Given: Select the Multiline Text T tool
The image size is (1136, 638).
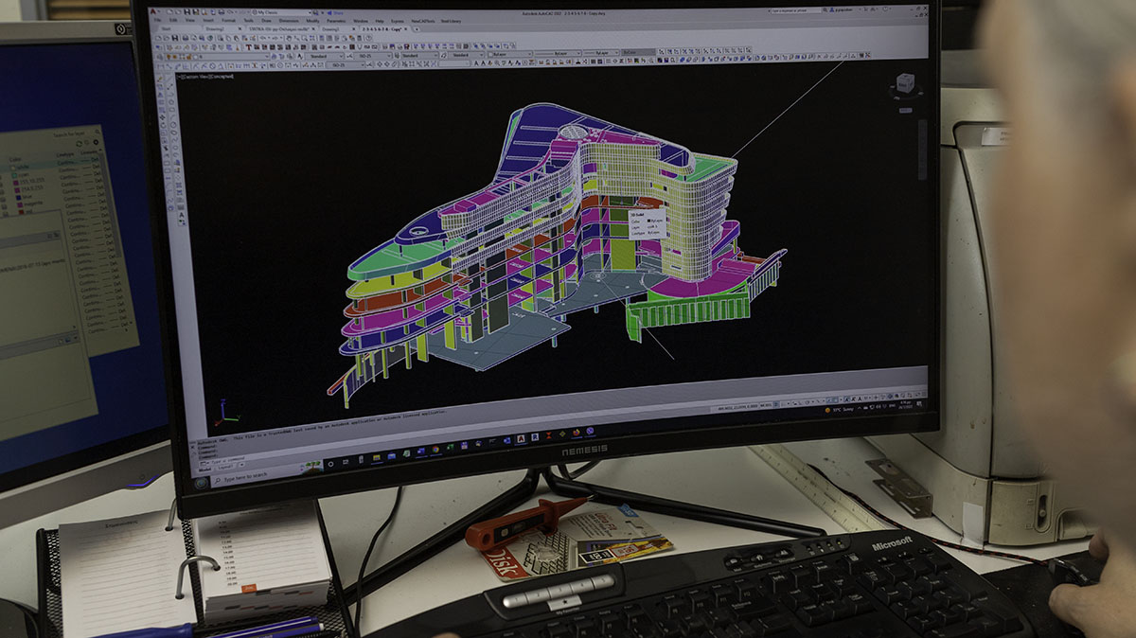Looking at the screenshot, I should 249,47.
